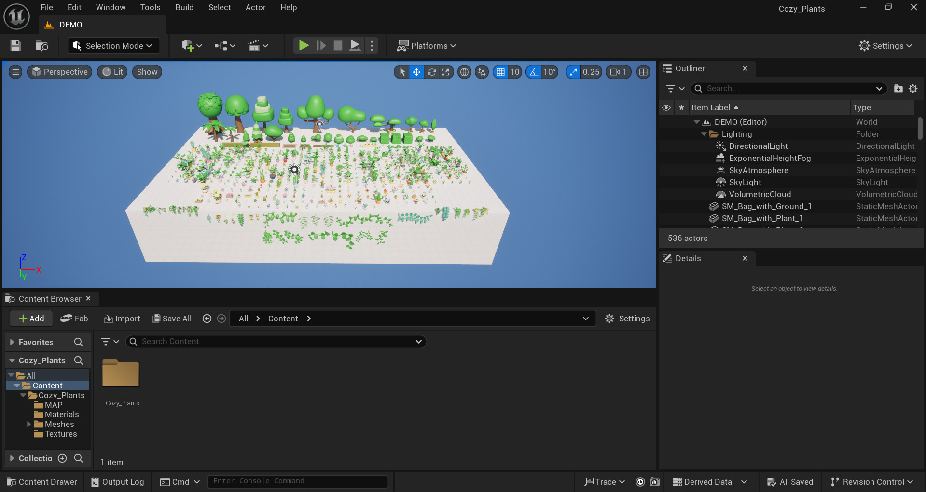Open the play options three-dot menu
Image resolution: width=926 pixels, height=492 pixels.
pyautogui.click(x=372, y=46)
